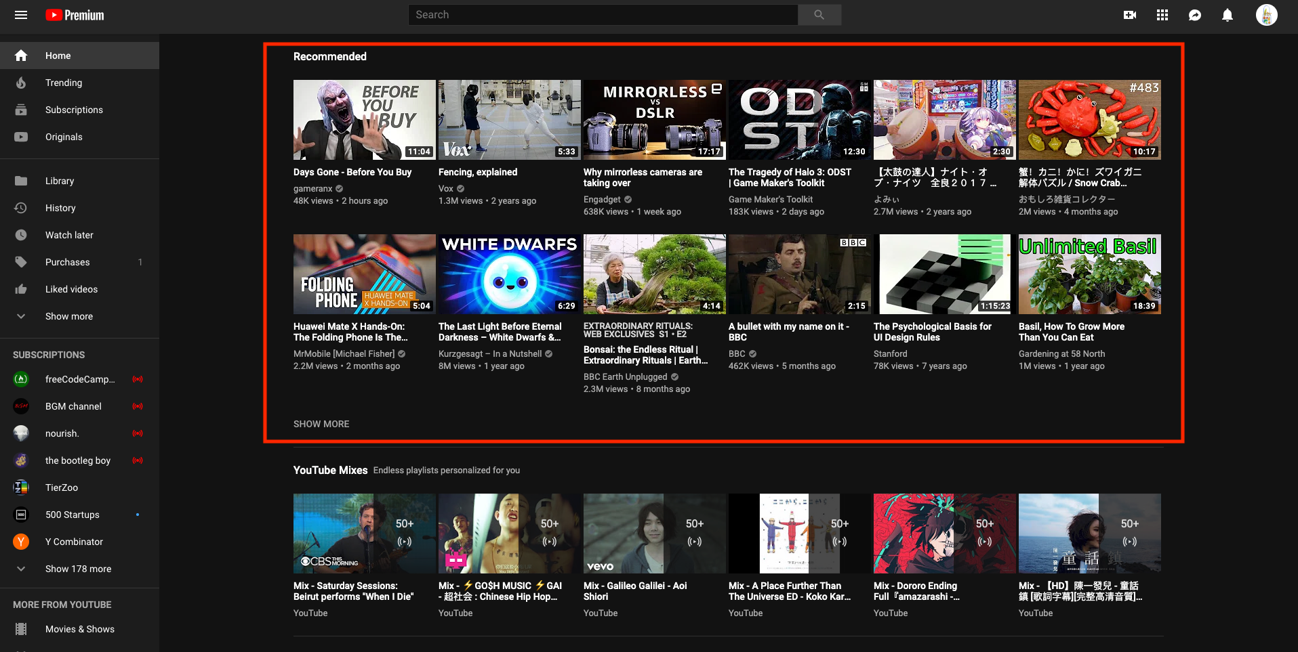Open Huawei Mate X folding phone thumbnail
The height and width of the screenshot is (652, 1298).
(365, 274)
